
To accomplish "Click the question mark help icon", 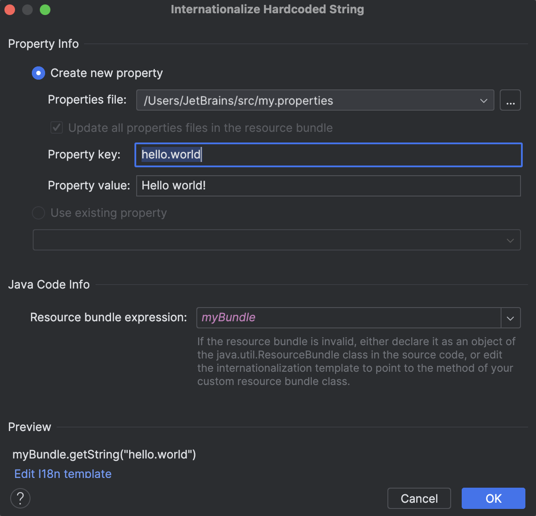I will click(x=20, y=498).
